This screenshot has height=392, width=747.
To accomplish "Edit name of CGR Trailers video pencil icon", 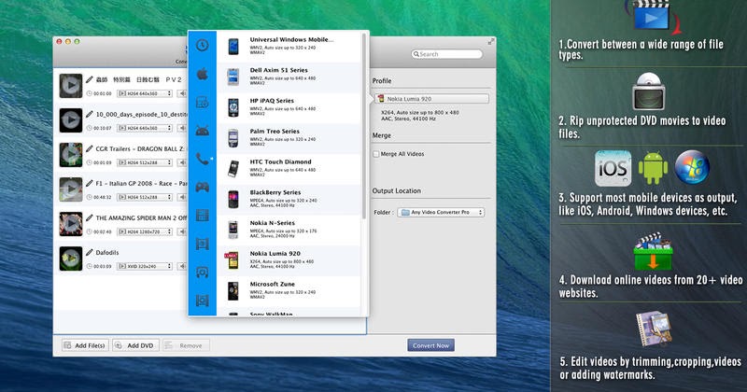I will click(89, 148).
